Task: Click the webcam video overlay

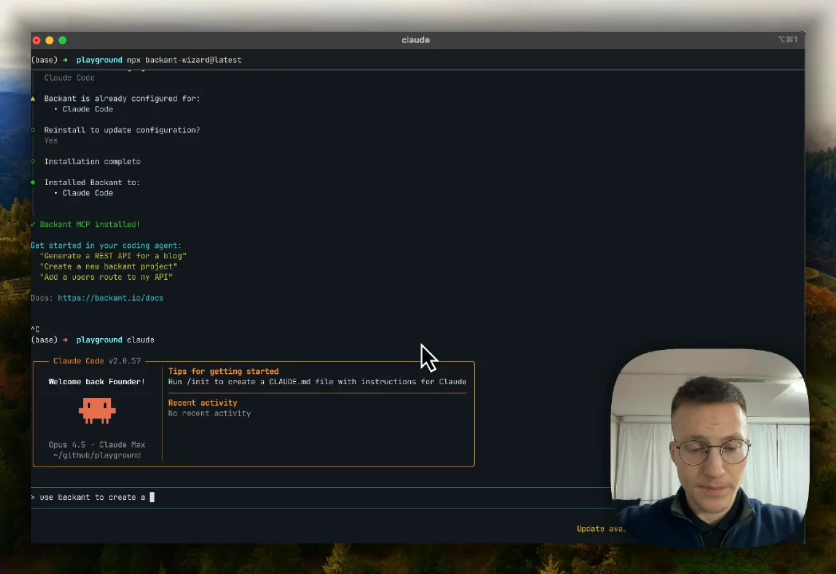Action: point(709,446)
